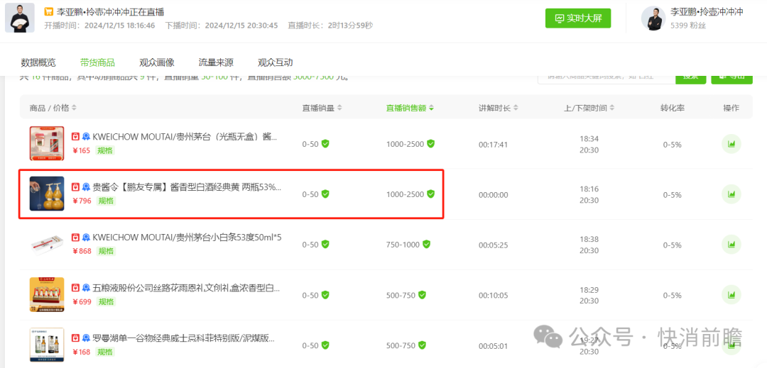Screen dimensions: 767x368
Task: Open the 罗曼湖单一谷物经典威士忌 product title
Action: (183, 338)
